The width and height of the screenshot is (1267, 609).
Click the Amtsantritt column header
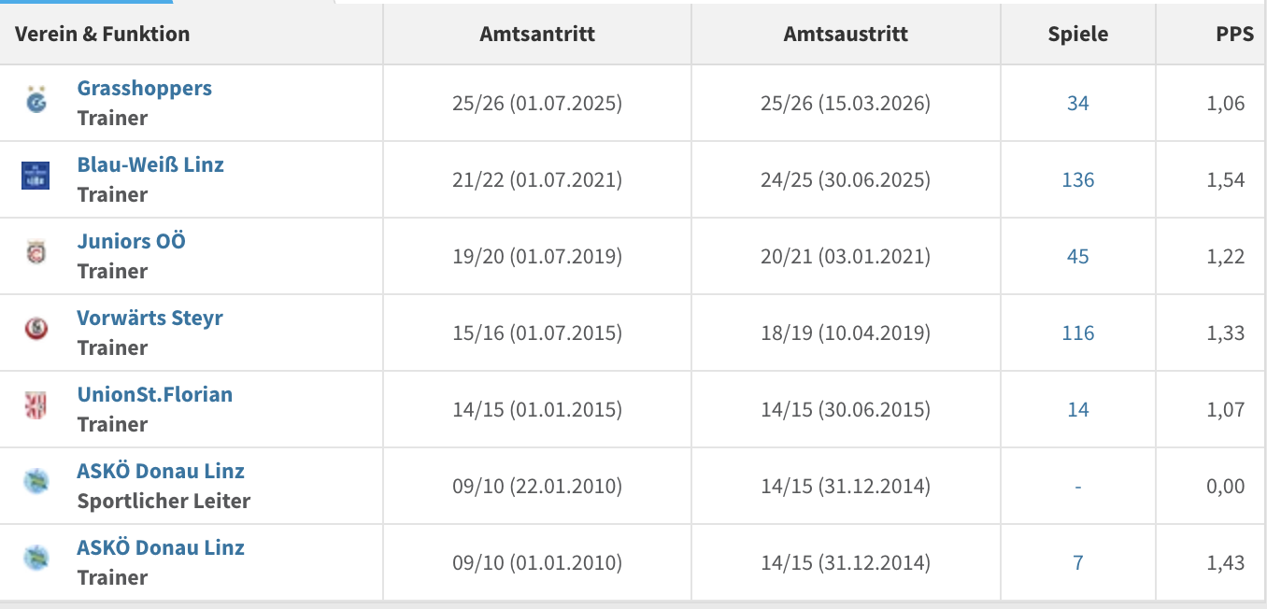click(x=537, y=35)
